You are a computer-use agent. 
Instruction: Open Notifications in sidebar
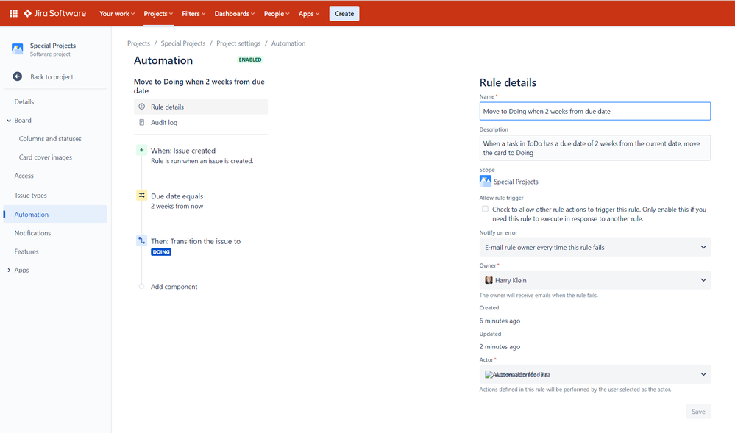point(32,233)
